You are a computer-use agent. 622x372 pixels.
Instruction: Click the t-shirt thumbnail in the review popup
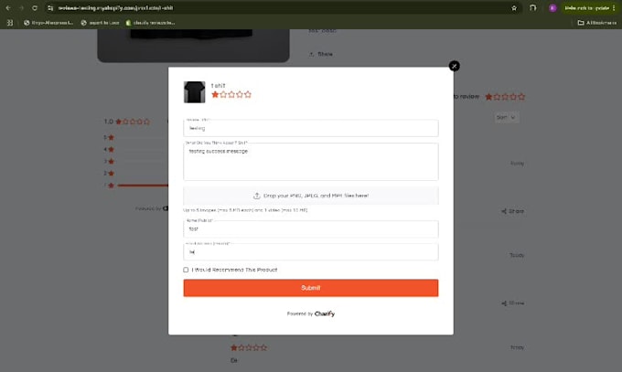click(194, 92)
